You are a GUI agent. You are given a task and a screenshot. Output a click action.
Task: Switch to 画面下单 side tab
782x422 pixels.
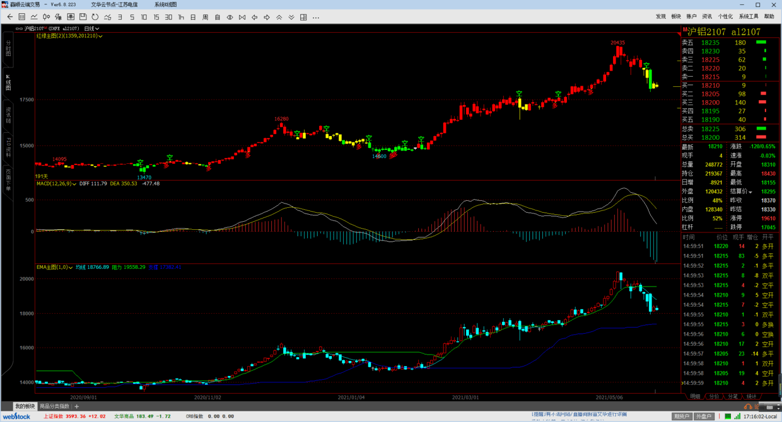tap(8, 180)
